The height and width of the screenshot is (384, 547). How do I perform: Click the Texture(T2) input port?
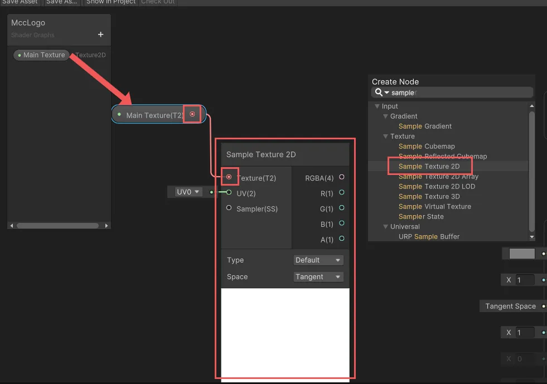pyautogui.click(x=229, y=177)
